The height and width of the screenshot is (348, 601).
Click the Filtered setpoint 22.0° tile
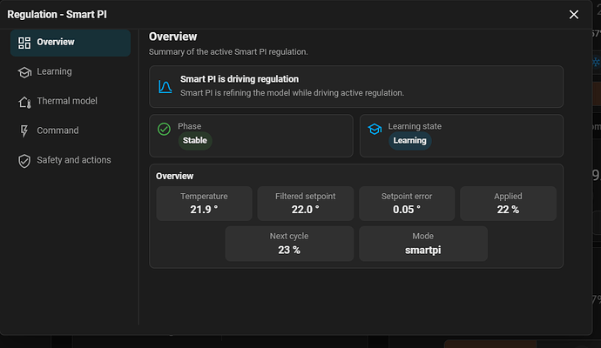pos(305,204)
